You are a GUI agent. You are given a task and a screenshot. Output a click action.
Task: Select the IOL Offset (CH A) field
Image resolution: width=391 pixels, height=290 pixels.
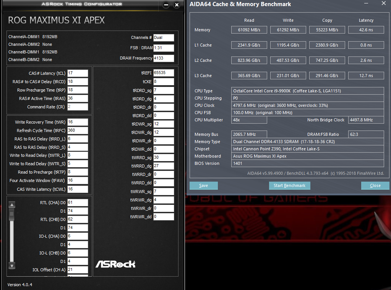(78, 270)
